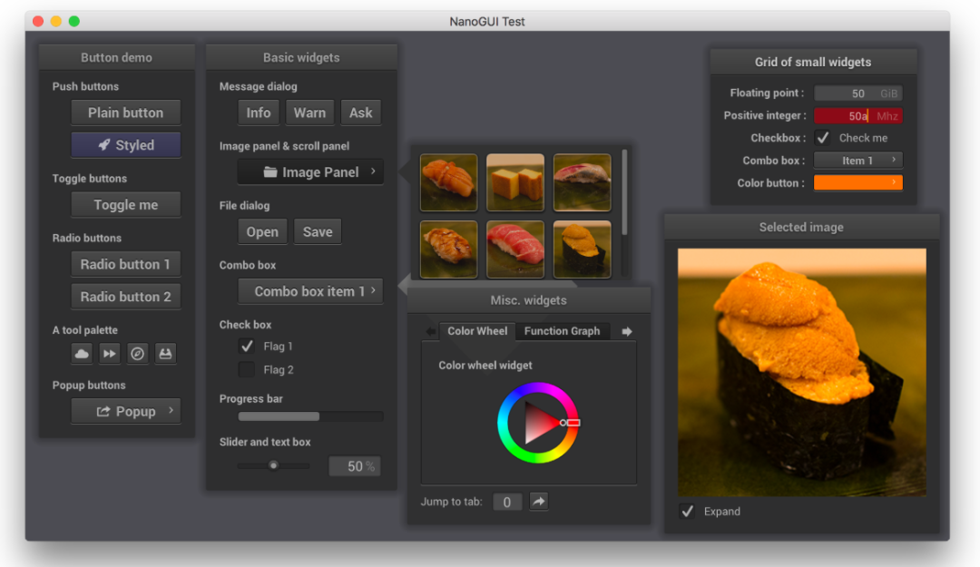The height and width of the screenshot is (567, 980).
Task: Click the Info message button
Action: (x=258, y=113)
